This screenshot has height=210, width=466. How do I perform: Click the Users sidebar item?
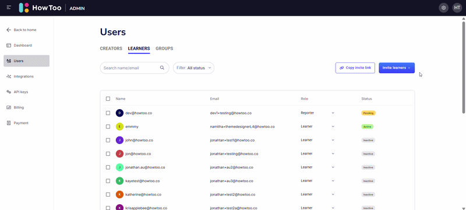26,61
